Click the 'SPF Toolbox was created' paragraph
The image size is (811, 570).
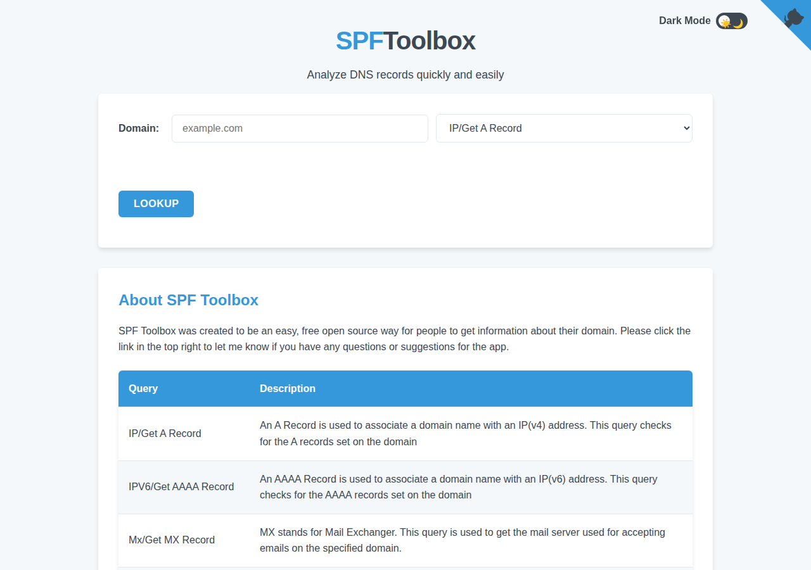click(x=405, y=339)
